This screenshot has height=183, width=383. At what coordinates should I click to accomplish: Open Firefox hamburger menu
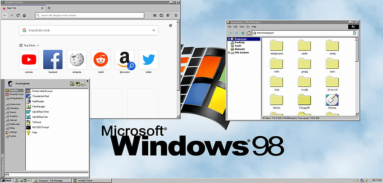[x=176, y=15]
